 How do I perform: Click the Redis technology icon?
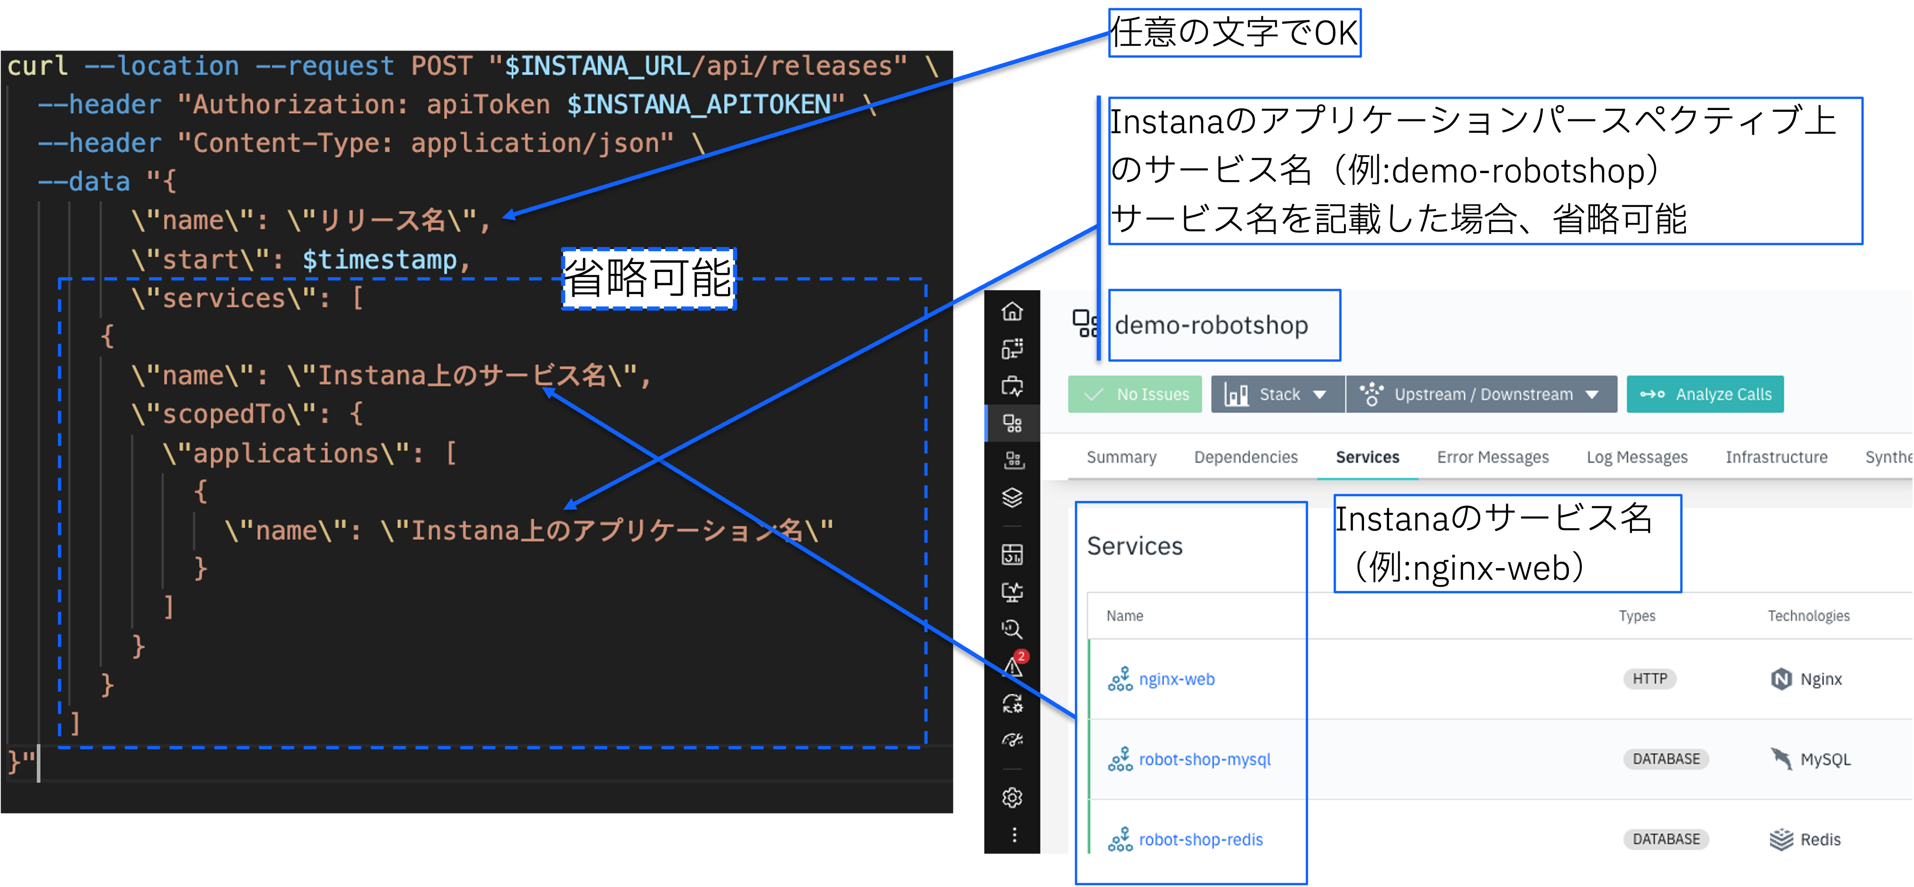click(x=1781, y=840)
